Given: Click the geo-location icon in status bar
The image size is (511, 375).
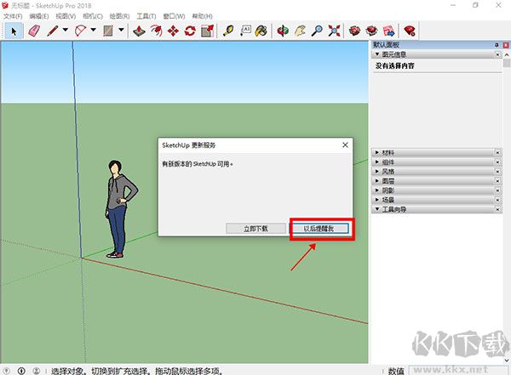Looking at the screenshot, I should [6, 371].
